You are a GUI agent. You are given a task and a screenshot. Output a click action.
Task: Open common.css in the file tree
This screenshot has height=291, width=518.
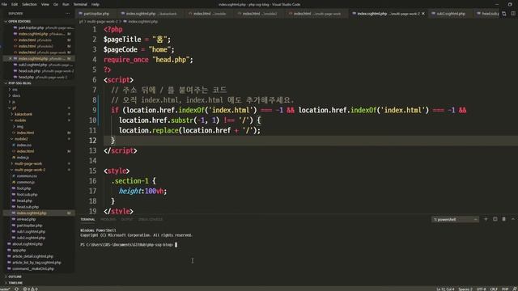click(x=27, y=176)
